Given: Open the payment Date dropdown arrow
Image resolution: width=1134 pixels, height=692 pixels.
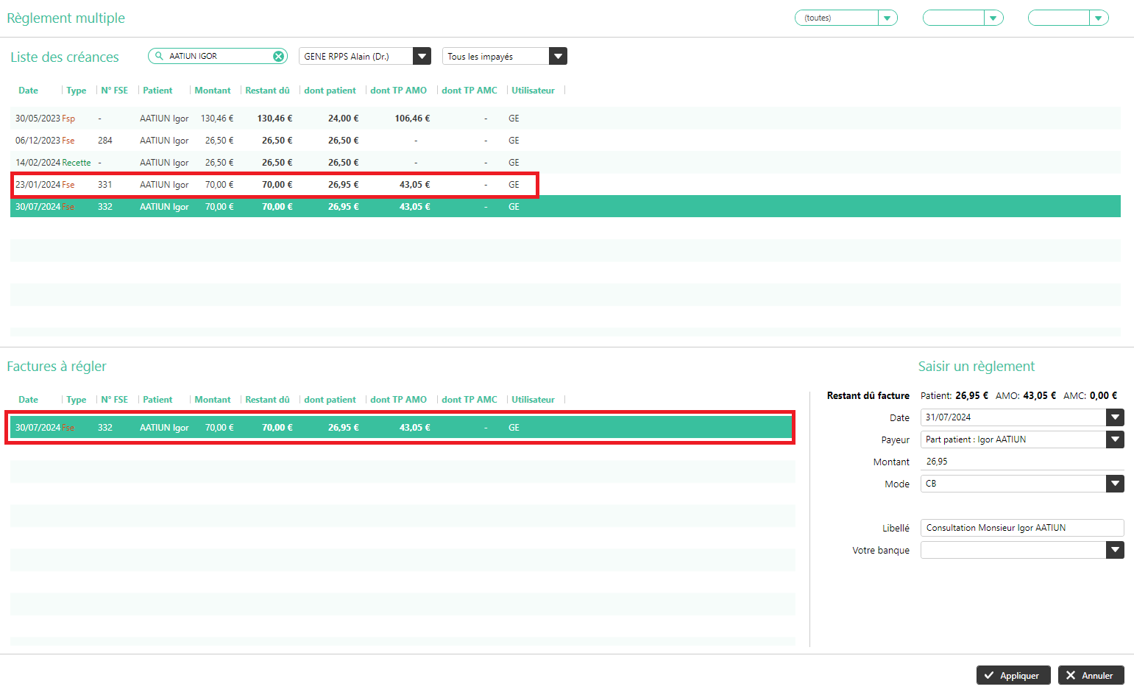Looking at the screenshot, I should click(1115, 417).
